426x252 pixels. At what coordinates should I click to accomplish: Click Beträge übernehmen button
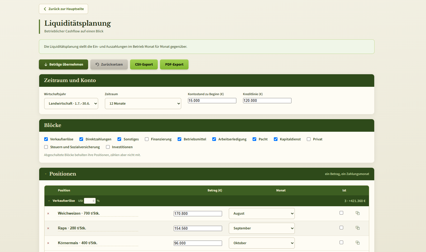63,64
